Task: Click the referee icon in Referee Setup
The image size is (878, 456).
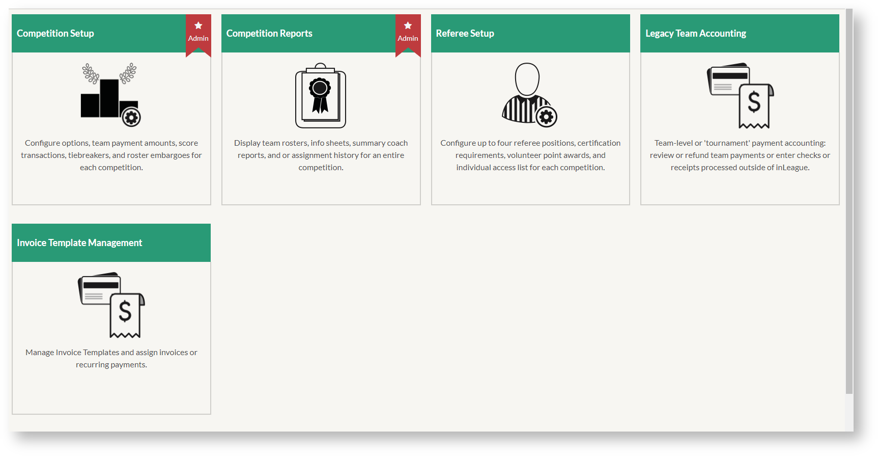Action: [530, 95]
